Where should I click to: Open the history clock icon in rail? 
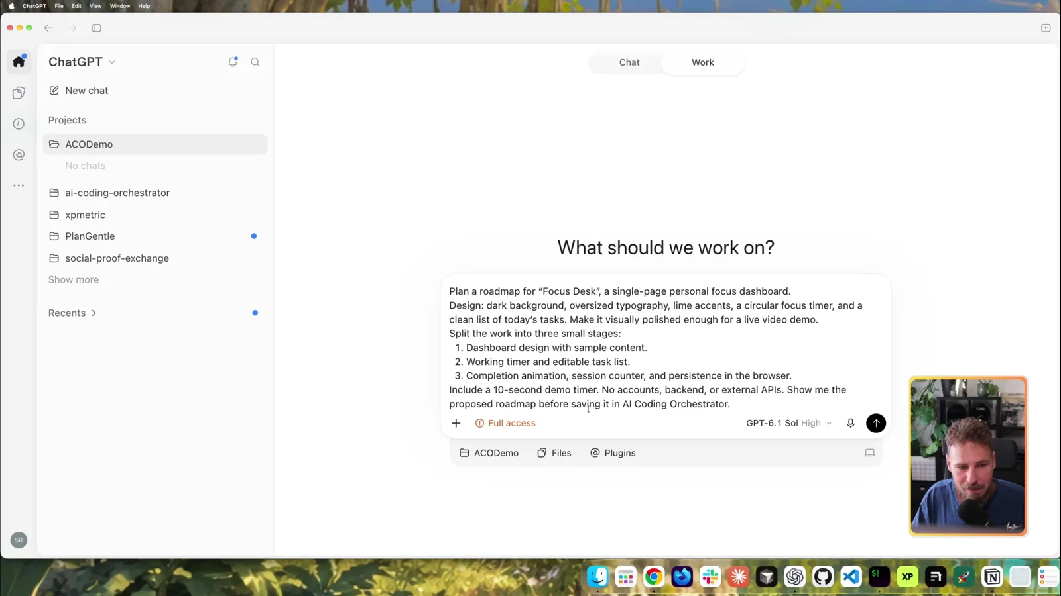click(x=19, y=124)
